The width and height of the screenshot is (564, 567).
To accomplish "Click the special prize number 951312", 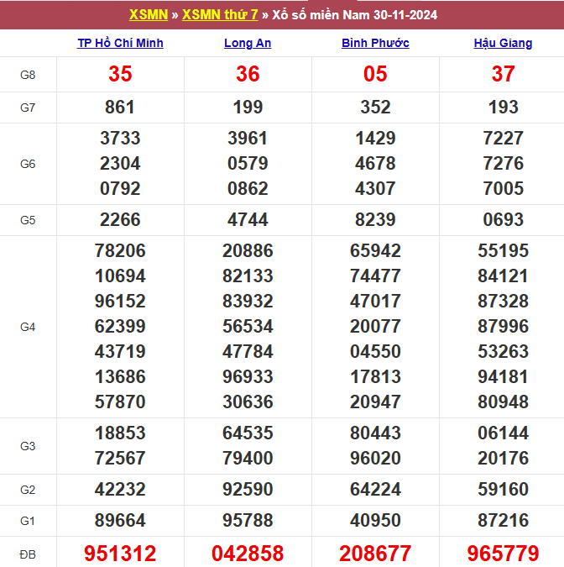I will tap(120, 554).
